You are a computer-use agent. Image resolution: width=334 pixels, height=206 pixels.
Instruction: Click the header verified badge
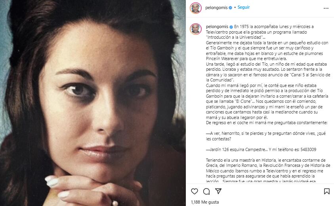pos(230,8)
